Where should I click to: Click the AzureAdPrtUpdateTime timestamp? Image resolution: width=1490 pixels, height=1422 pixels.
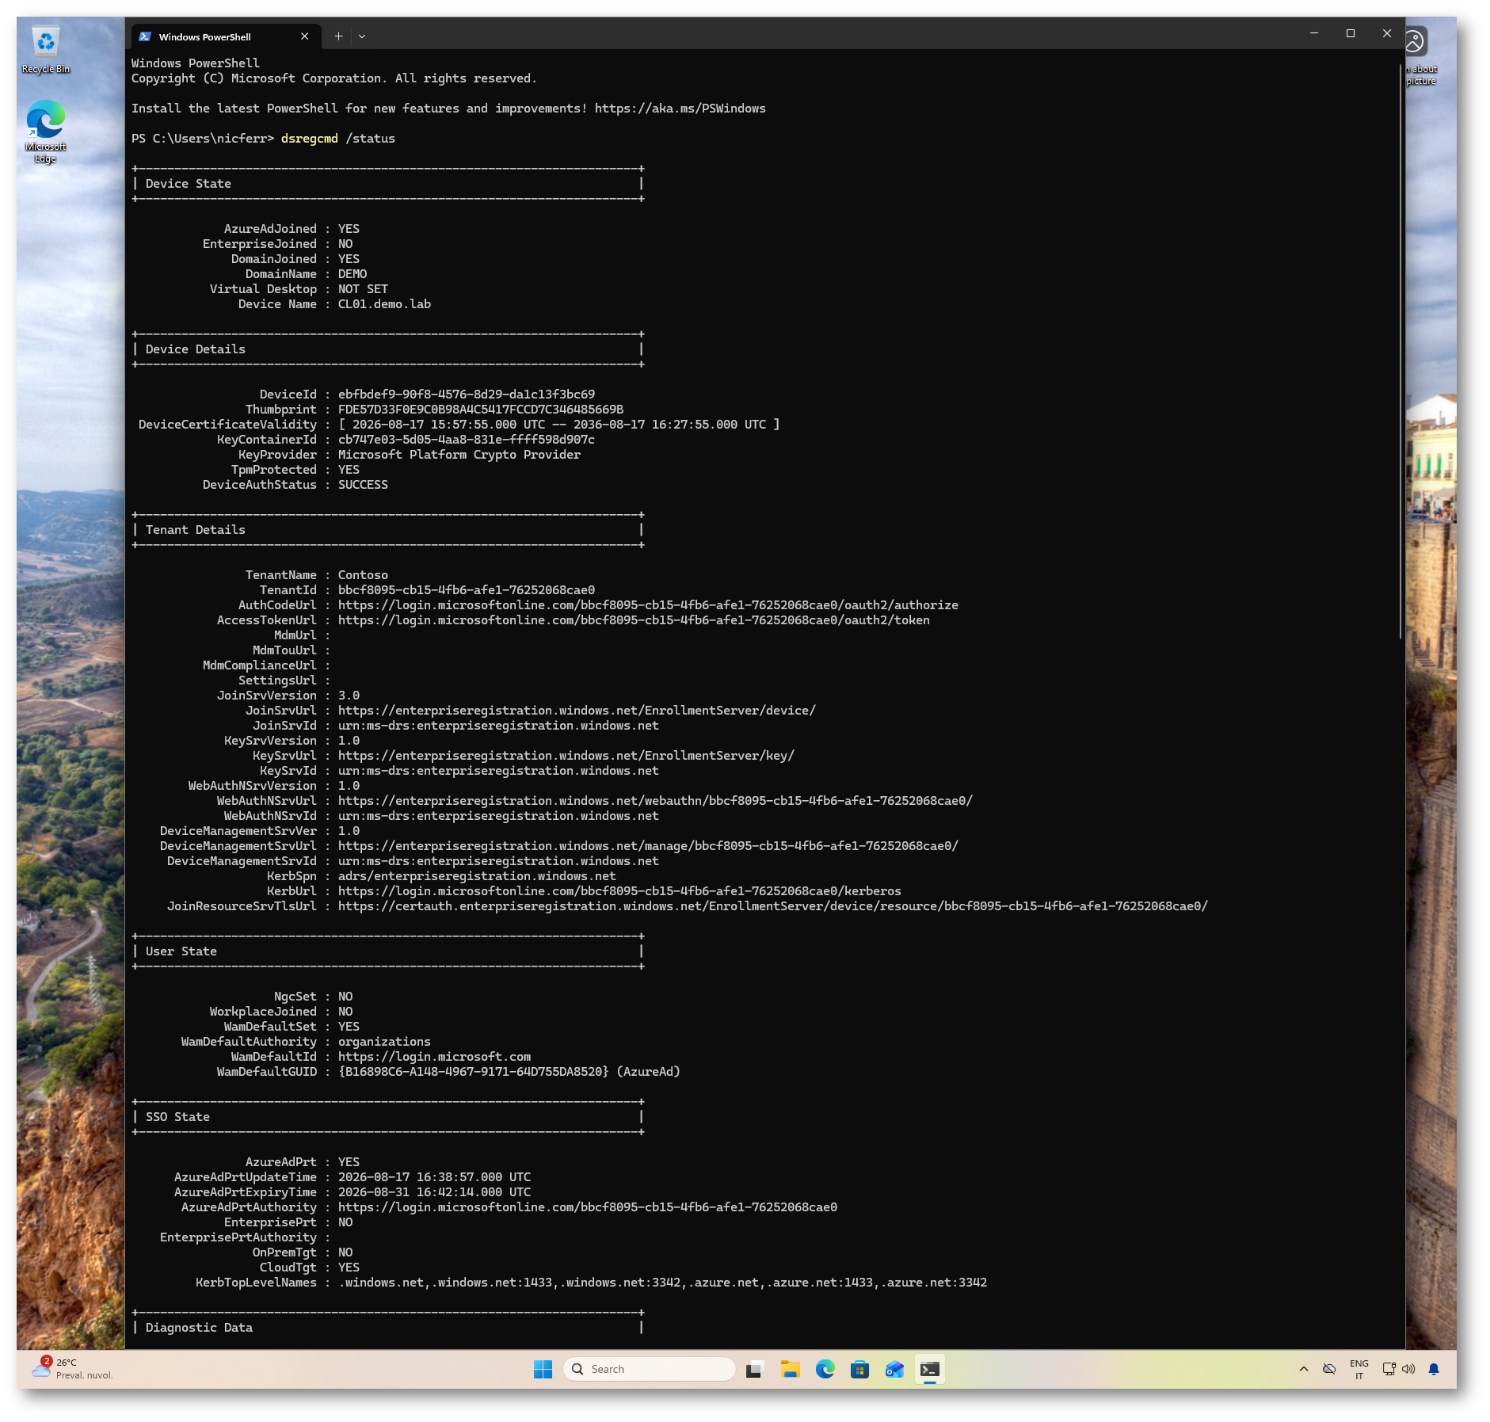(434, 1177)
